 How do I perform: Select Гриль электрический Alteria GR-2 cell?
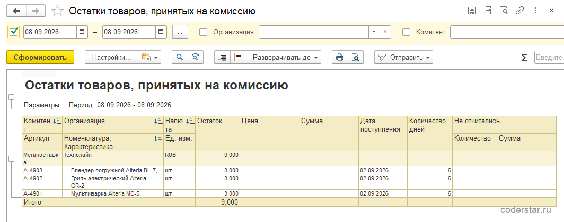click(113, 182)
